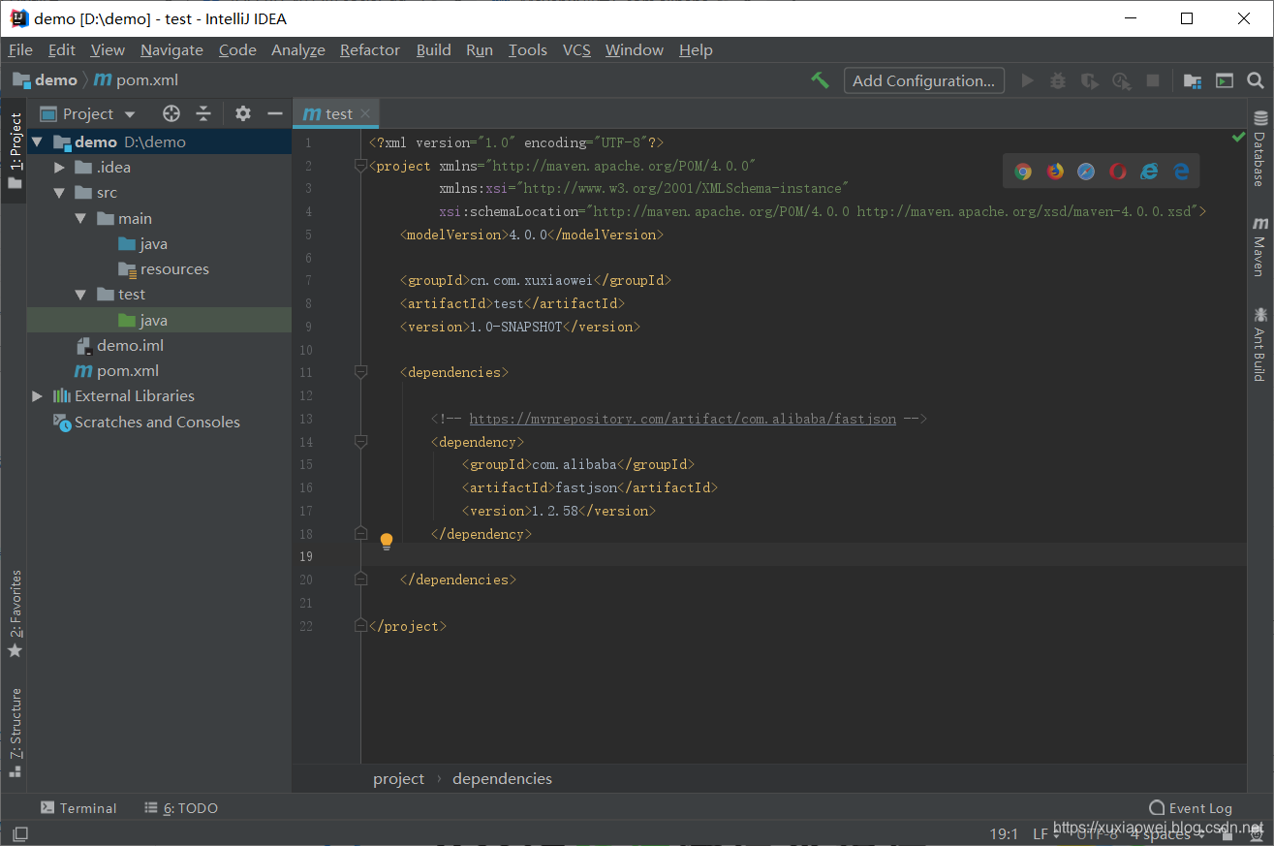Collapse the src directory in Project tree
Screen dimensions: 1274x846
(x=59, y=192)
